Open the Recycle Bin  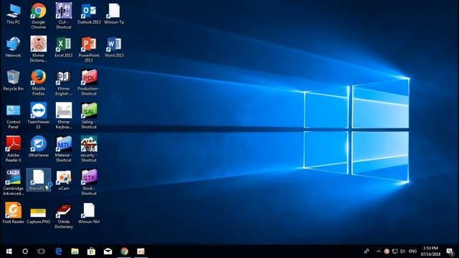(x=13, y=80)
